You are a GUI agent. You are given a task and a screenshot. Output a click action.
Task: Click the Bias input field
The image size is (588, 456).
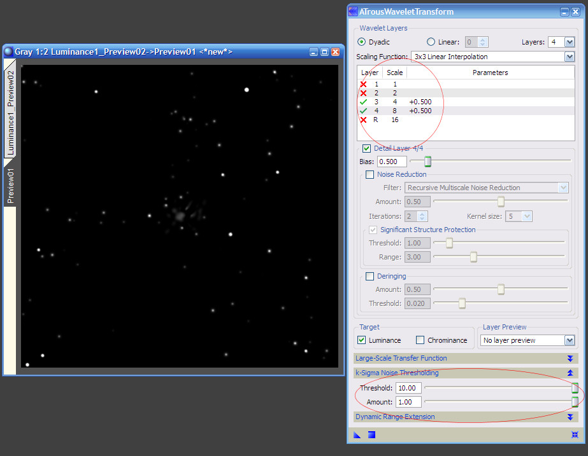(392, 162)
